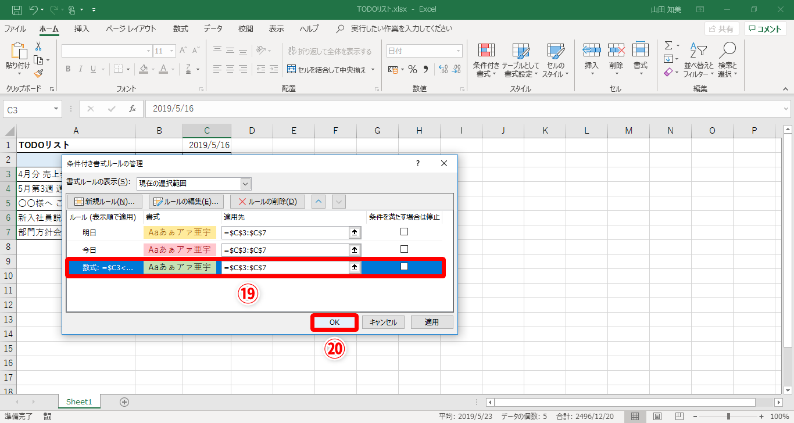Open dialog help question mark
Screen dimensions: 794x423
[x=417, y=163]
